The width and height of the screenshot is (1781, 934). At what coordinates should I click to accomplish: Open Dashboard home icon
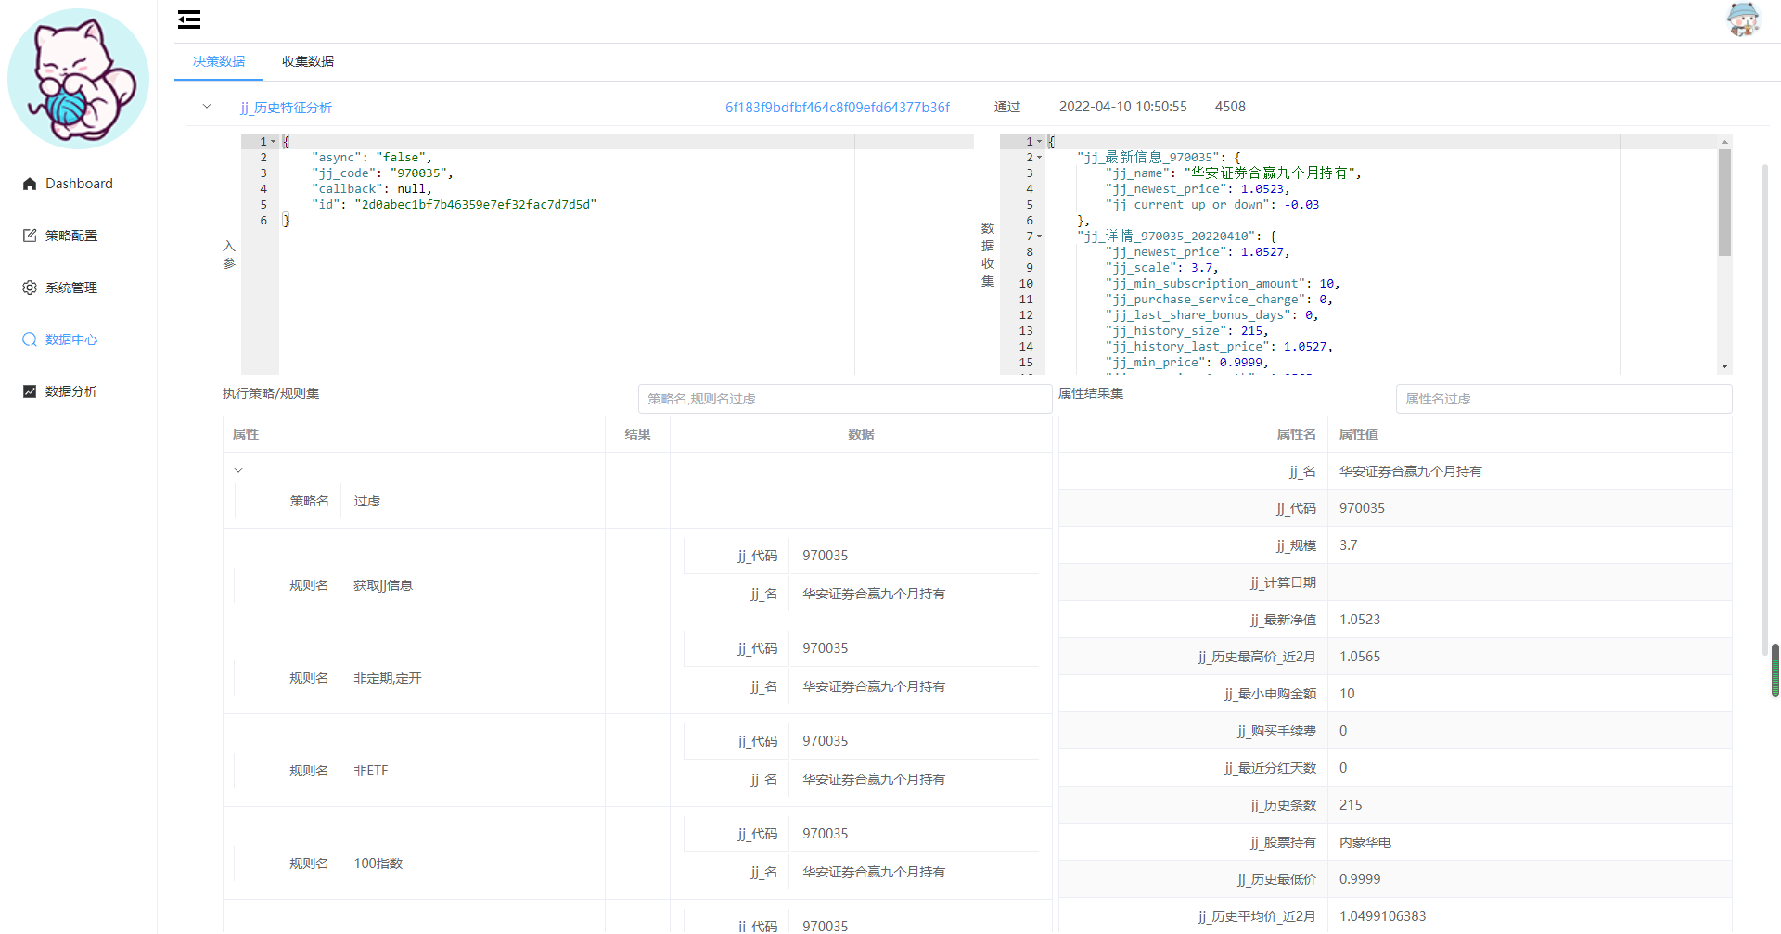(30, 184)
